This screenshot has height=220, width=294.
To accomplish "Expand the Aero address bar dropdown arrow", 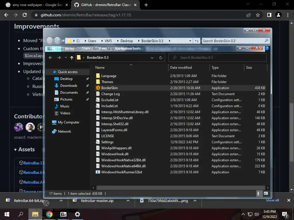I will 190,41.
